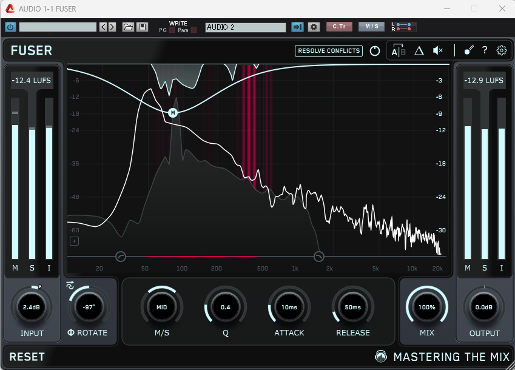Click the -12.9 LUFS output readout
Screen dimensions: 515x370
[484, 81]
